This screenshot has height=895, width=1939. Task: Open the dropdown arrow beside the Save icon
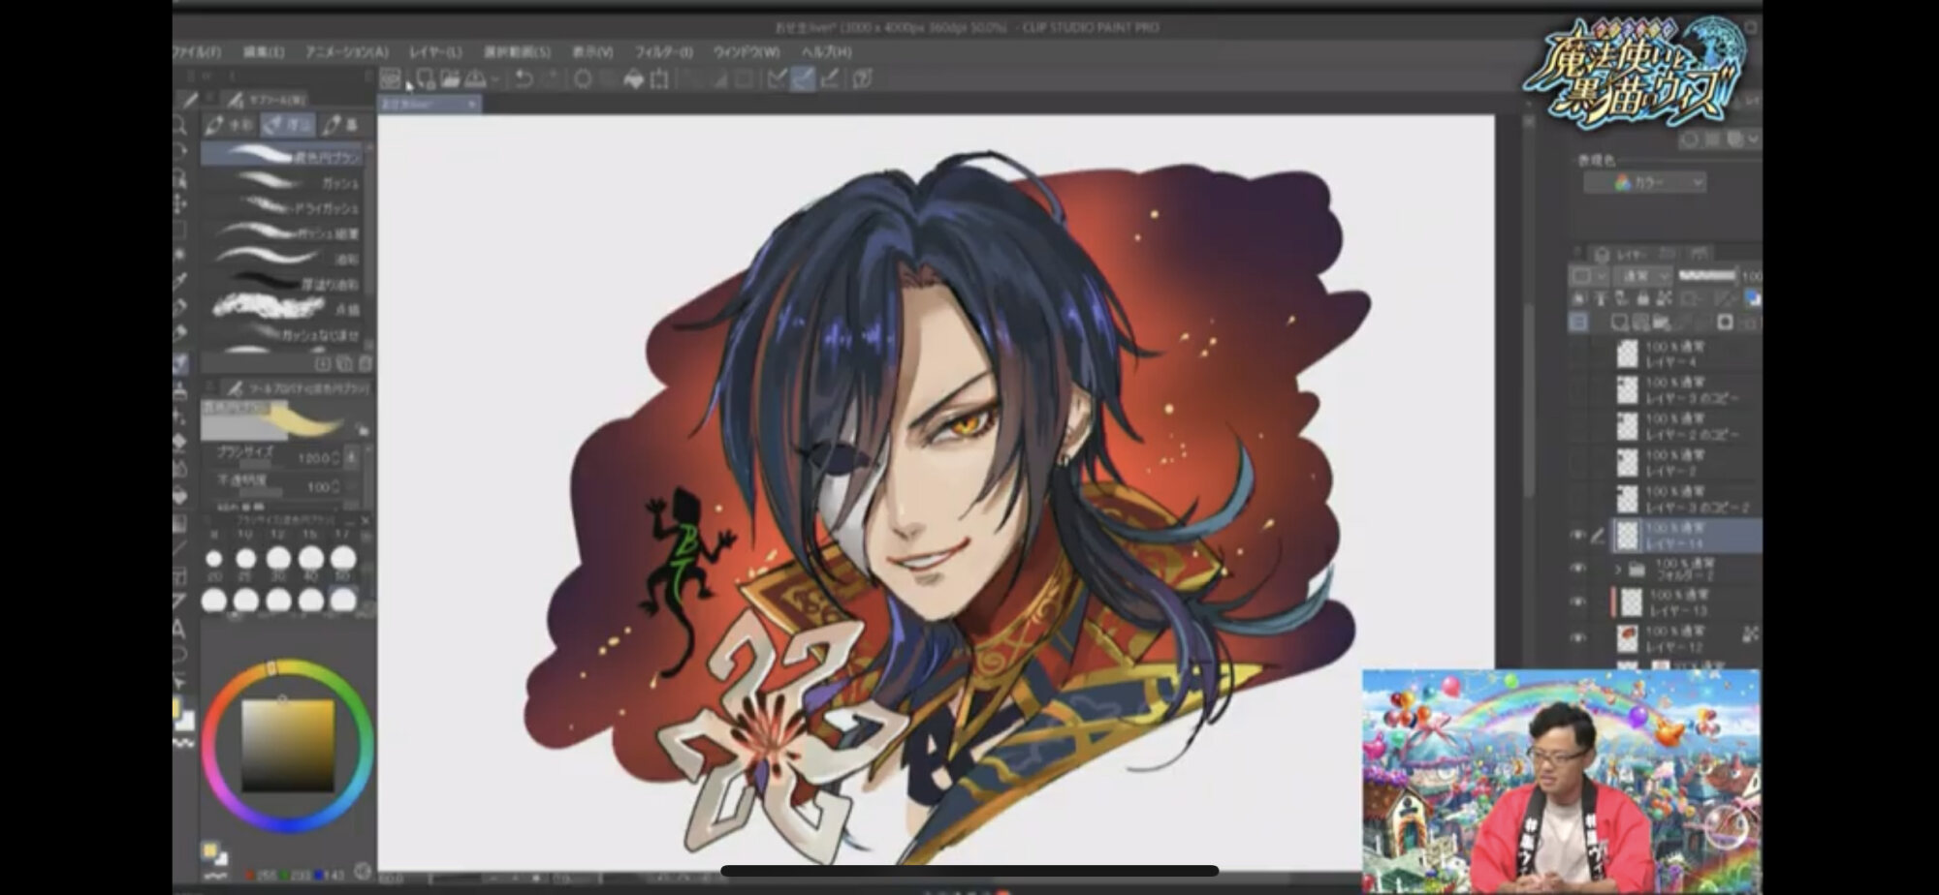pos(494,79)
